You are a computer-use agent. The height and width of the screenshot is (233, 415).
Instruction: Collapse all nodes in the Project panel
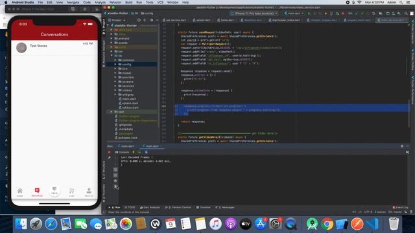click(145, 20)
